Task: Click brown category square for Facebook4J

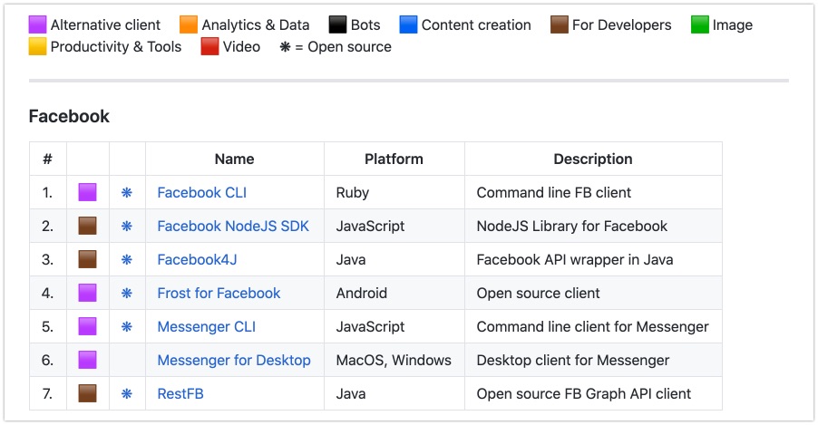Action: pos(87,259)
